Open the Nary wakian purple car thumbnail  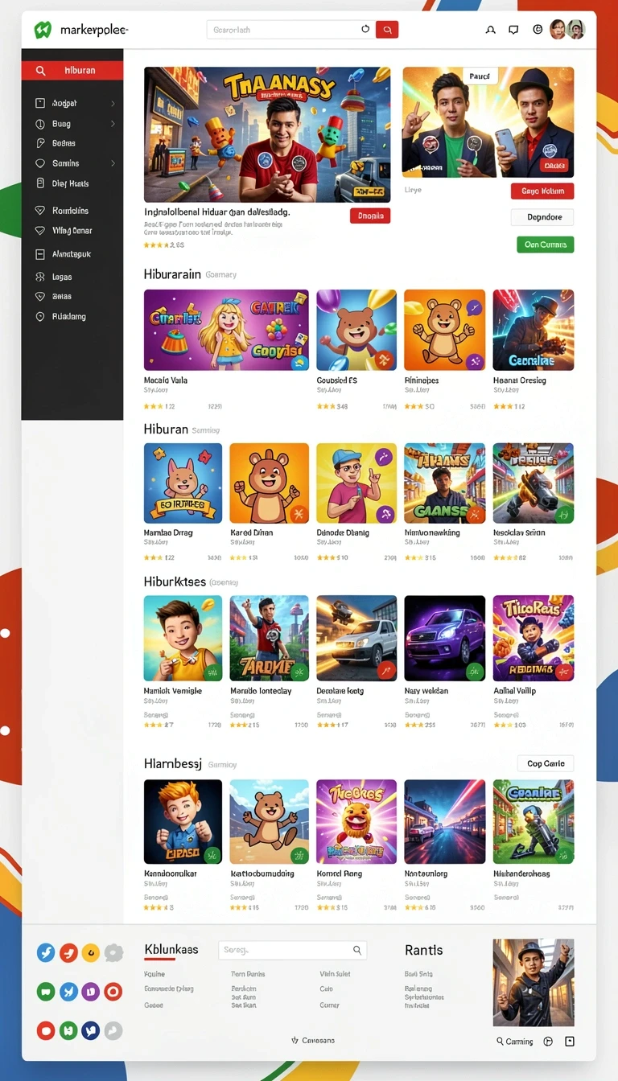(444, 637)
